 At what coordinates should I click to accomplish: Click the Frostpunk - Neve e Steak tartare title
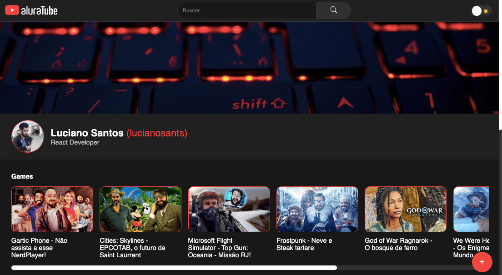tap(304, 244)
